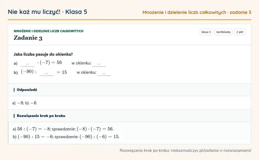Open the niekazmuliczyc.pl/zadania-z-rozwiazaniami/ footer link
259x160 pixels.
(211, 150)
